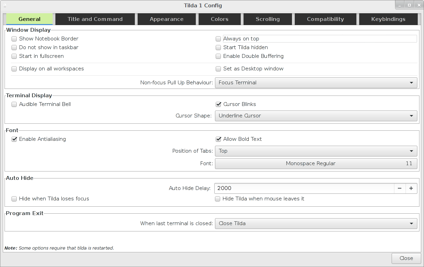This screenshot has height=267, width=424.
Task: Open the Title and Command tab
Action: pos(95,19)
